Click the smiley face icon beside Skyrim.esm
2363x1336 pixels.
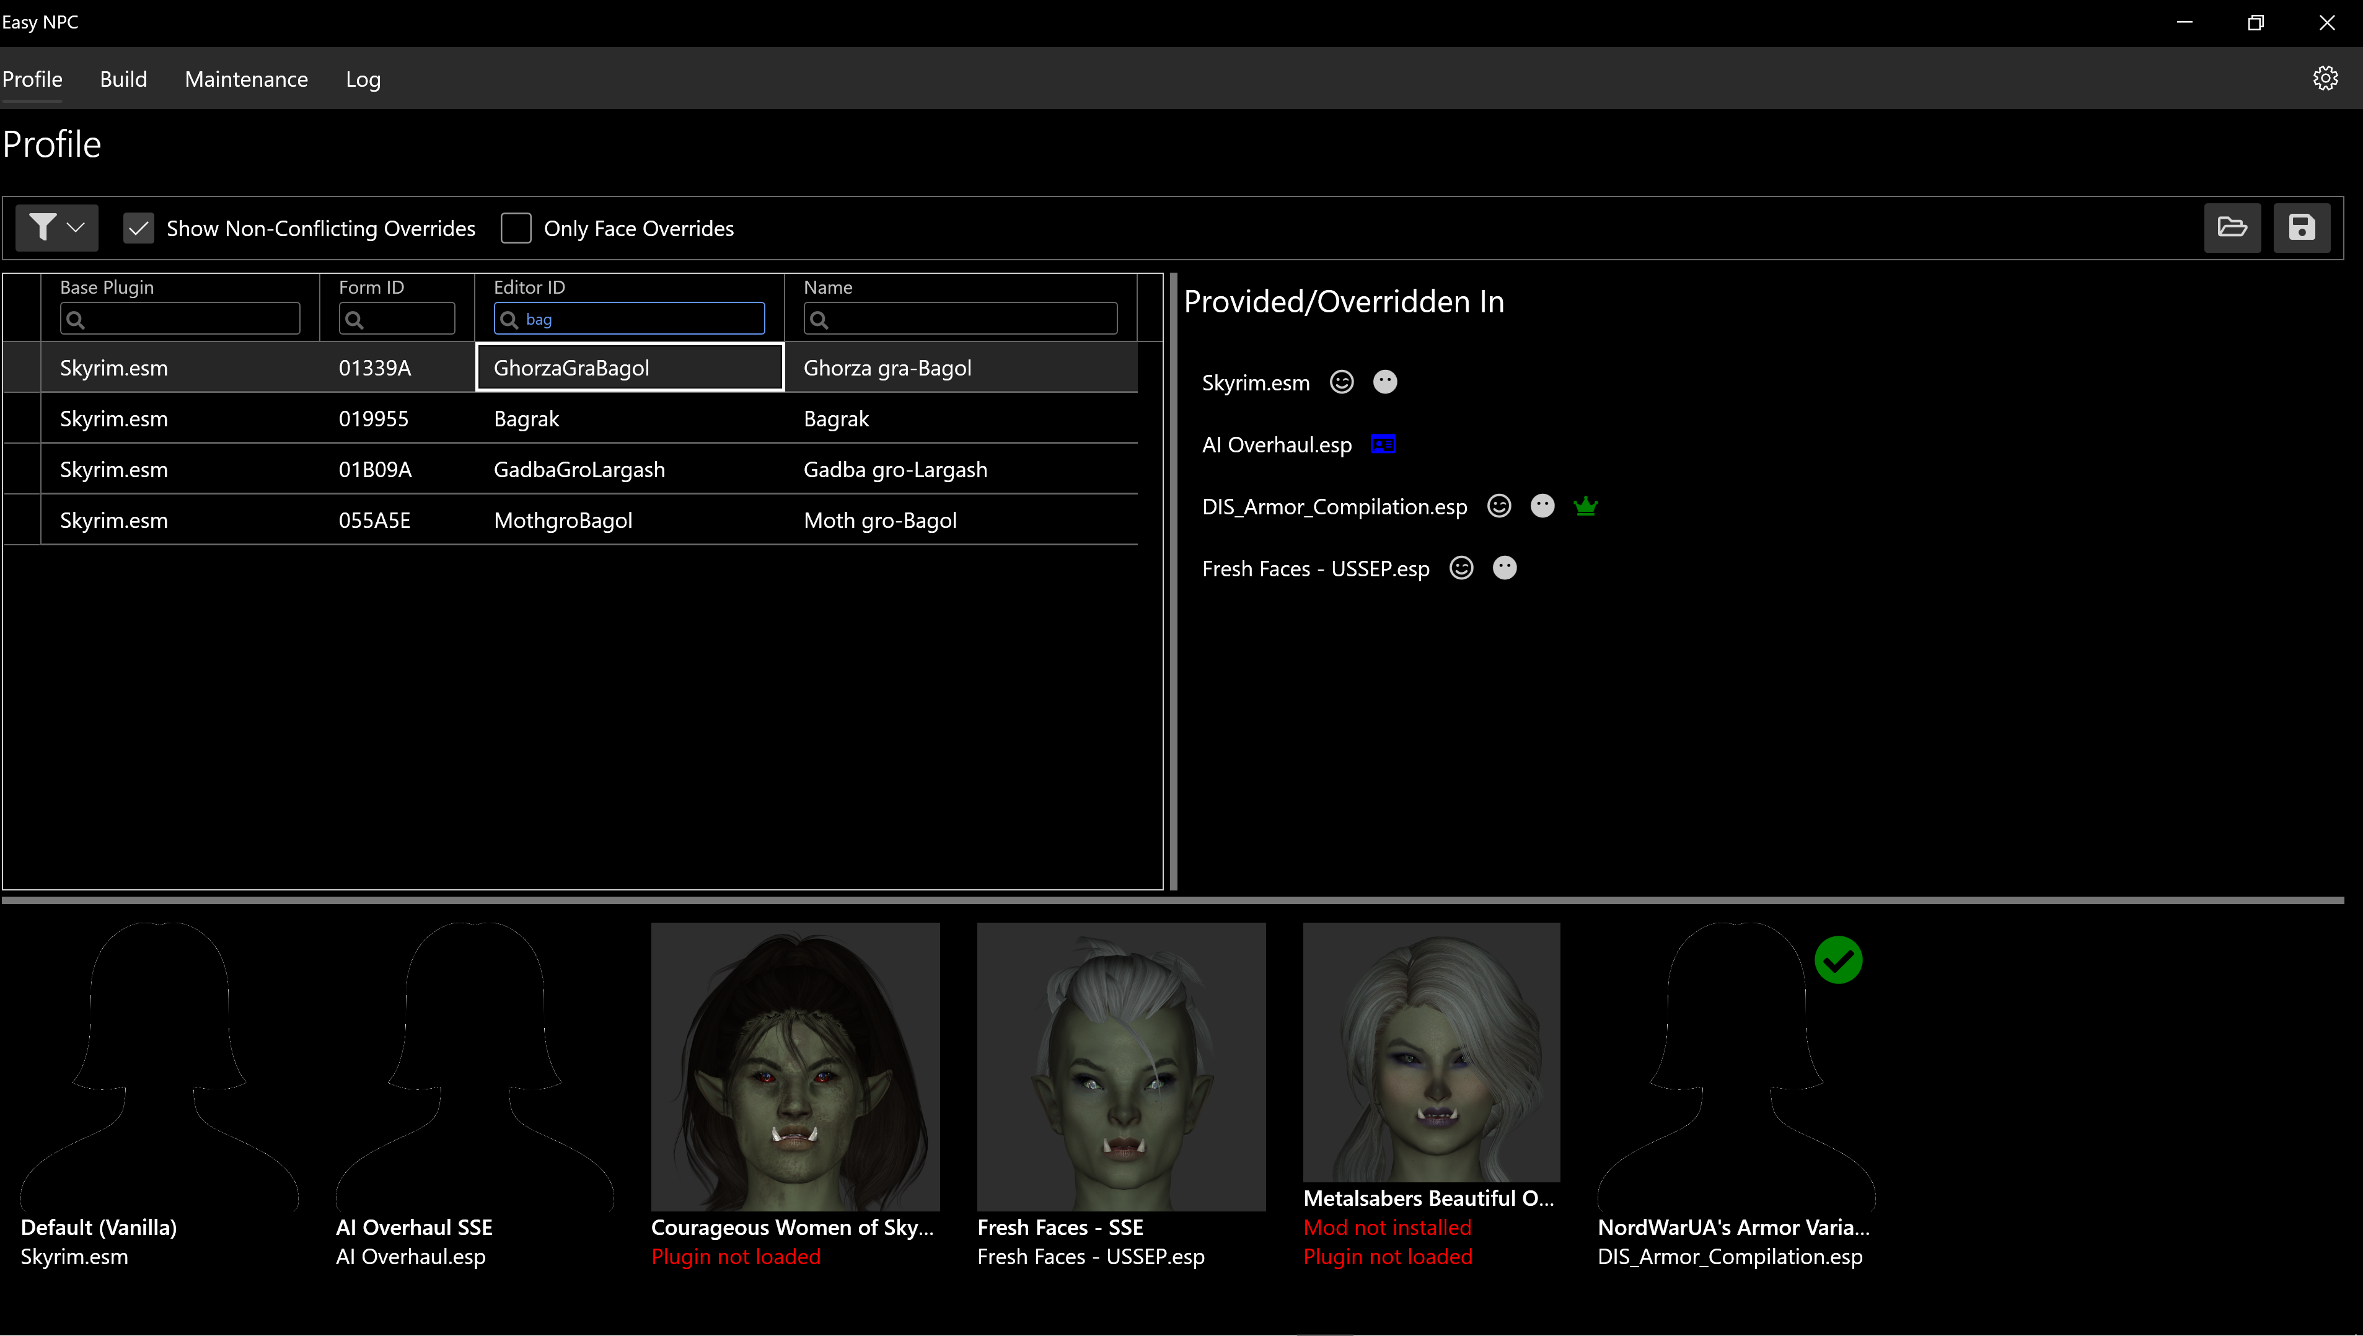tap(1340, 382)
